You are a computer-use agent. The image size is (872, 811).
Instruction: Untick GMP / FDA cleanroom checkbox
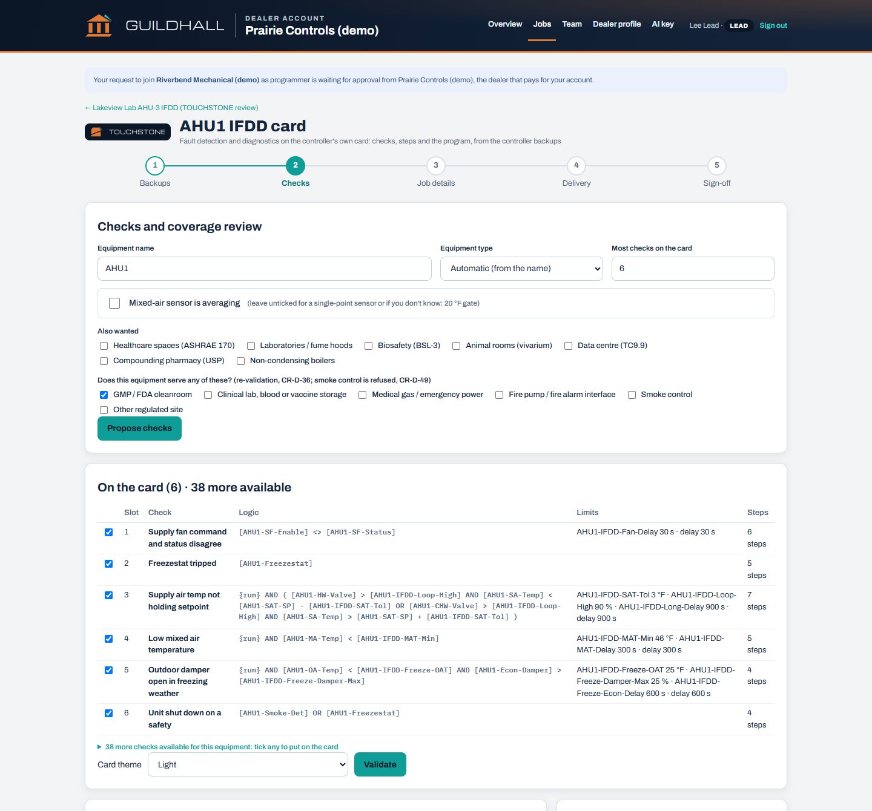(104, 395)
